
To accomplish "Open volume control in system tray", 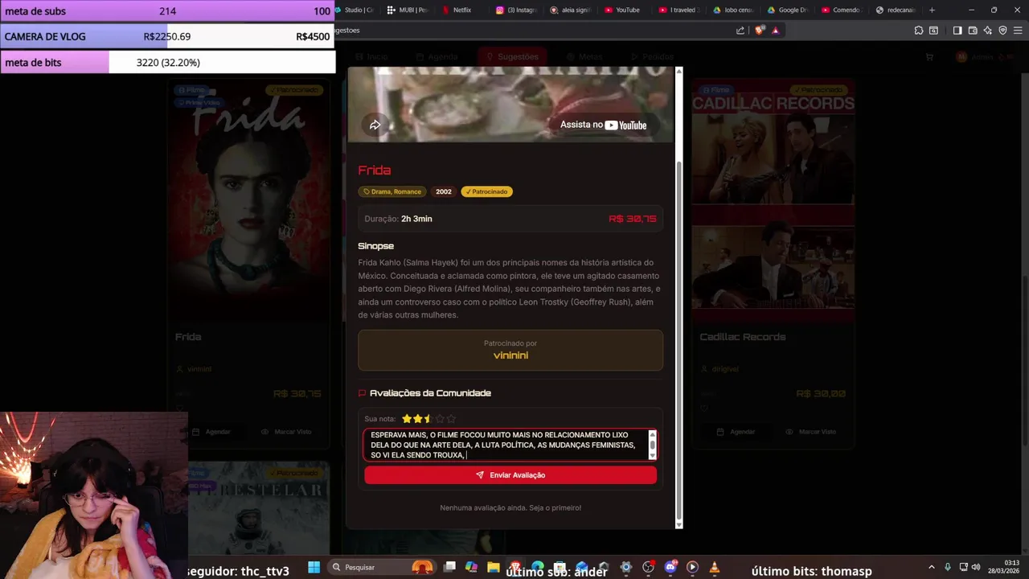I will 976,567.
